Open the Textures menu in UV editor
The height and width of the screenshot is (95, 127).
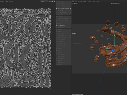tap(11, 1)
